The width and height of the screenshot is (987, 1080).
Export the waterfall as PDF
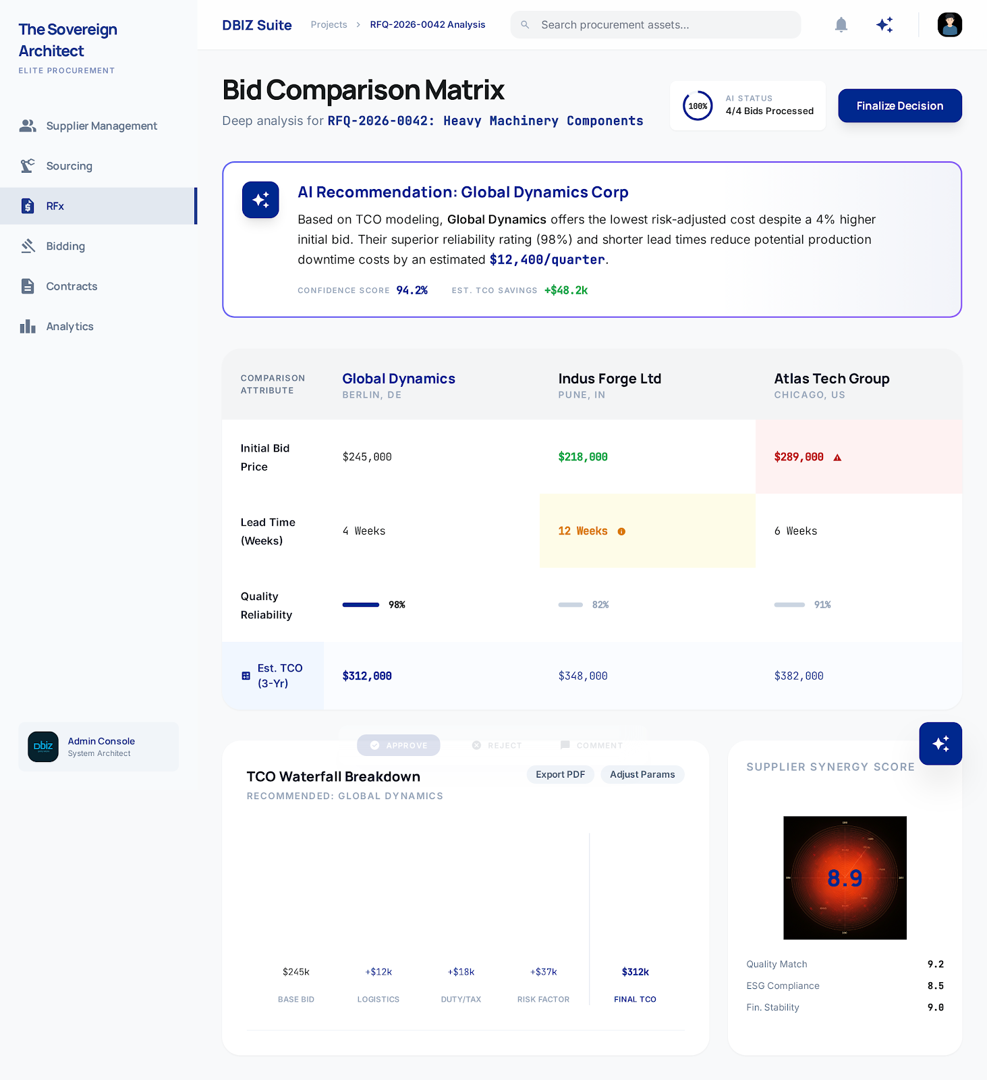560,775
